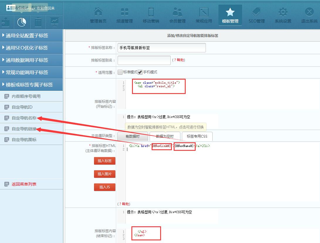Enable the 标准模式 checkbox
The height and width of the screenshot is (243, 320).
click(x=120, y=72)
